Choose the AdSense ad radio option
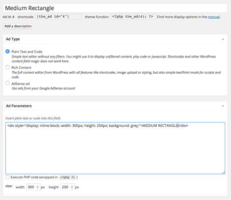The width and height of the screenshot is (231, 200). coord(7,83)
